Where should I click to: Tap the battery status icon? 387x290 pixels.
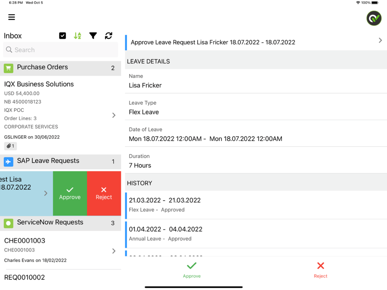point(375,3)
